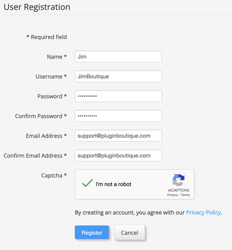Open the reCAPTCHA Terms link
This screenshot has width=232, height=250.
[185, 195]
